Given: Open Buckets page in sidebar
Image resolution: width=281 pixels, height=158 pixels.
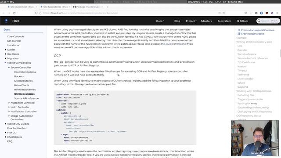Looking at the screenshot, I should [x=19, y=76].
